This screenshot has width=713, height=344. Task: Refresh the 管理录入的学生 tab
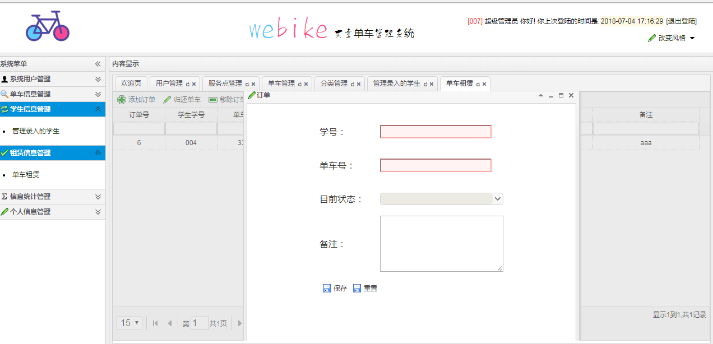425,84
